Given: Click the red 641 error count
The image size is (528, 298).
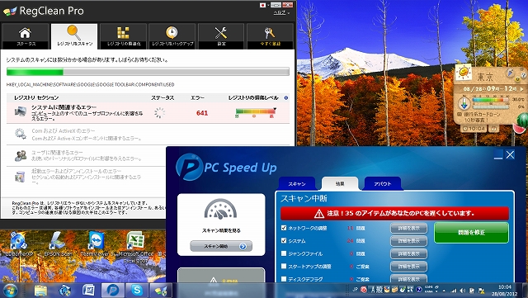Looking at the screenshot, I should tap(202, 113).
